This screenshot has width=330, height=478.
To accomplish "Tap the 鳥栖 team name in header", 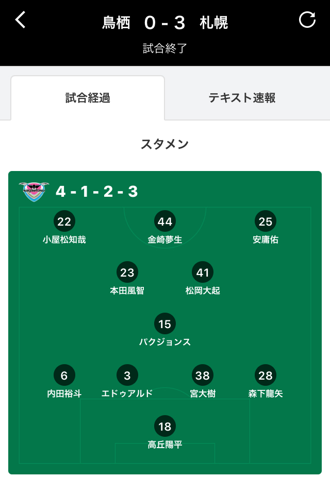I will tap(116, 23).
